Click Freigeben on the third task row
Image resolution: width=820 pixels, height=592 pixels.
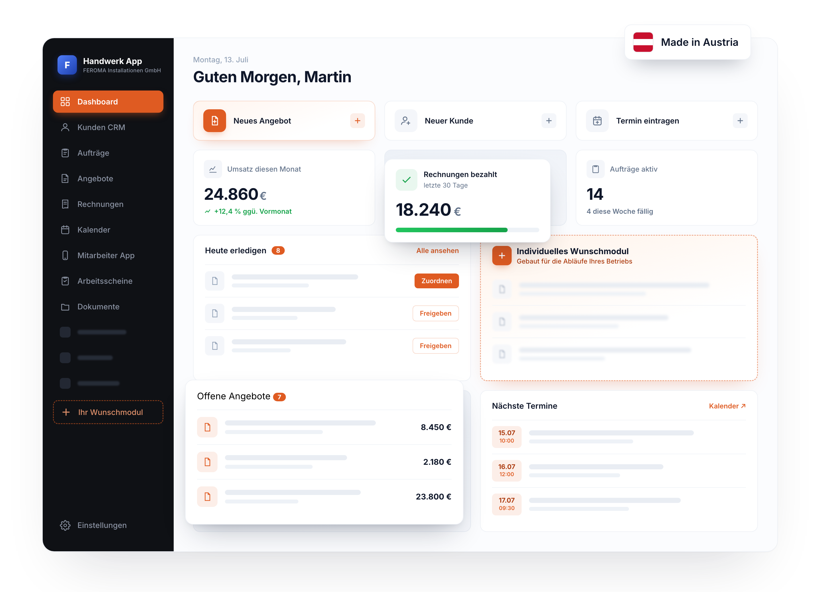(435, 346)
